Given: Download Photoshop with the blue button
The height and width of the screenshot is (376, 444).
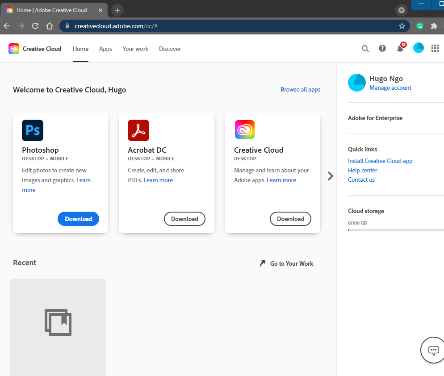Looking at the screenshot, I should coord(78,219).
